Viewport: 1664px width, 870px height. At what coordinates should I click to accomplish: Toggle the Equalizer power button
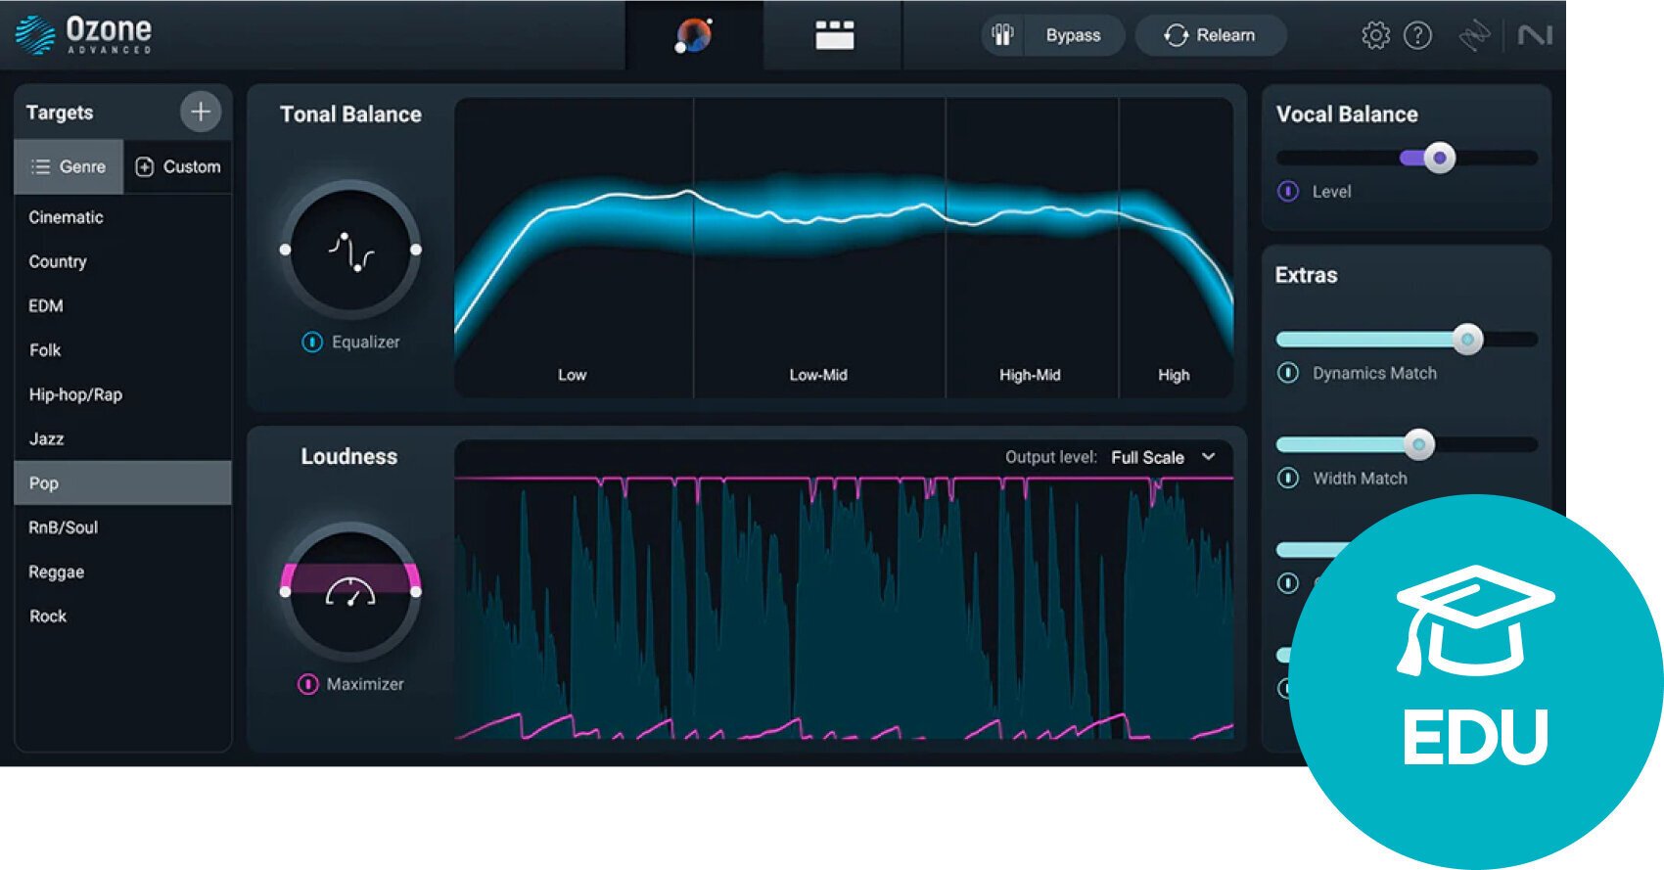312,342
